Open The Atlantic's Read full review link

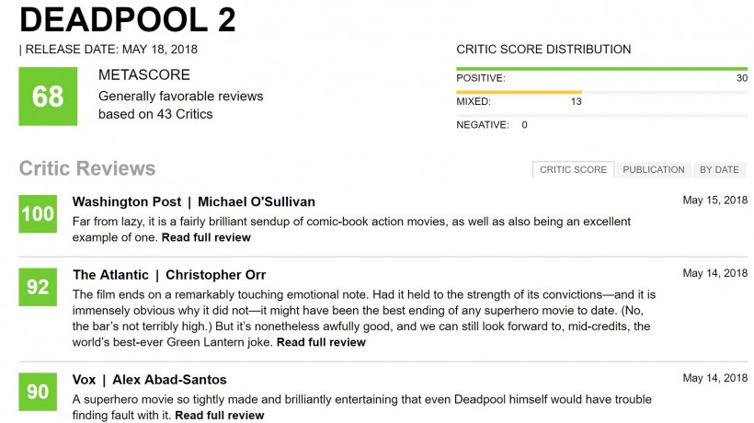(x=321, y=342)
